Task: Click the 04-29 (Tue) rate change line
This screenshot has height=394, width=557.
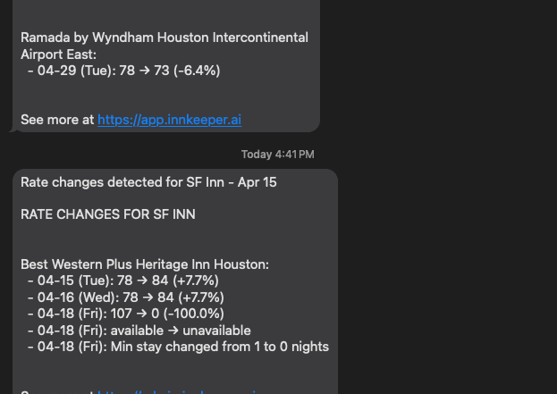Action: click(x=123, y=71)
